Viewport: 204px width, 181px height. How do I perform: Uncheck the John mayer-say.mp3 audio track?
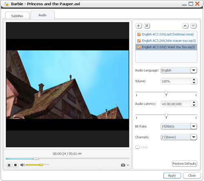pos(139,41)
